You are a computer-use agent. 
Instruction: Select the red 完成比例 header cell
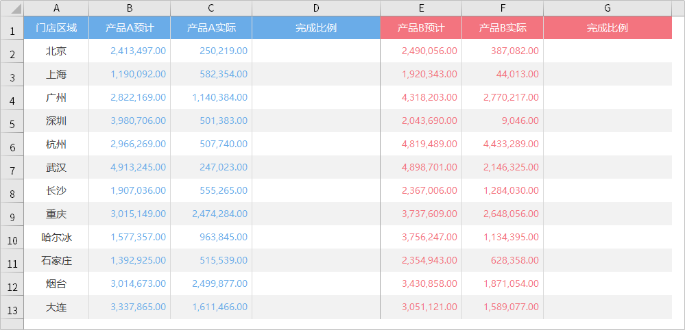click(x=608, y=28)
